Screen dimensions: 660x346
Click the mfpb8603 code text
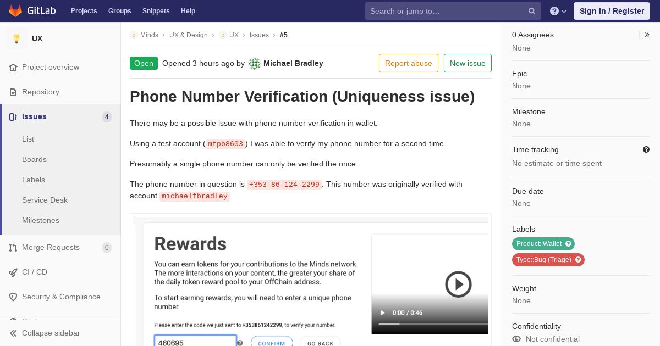(x=226, y=144)
